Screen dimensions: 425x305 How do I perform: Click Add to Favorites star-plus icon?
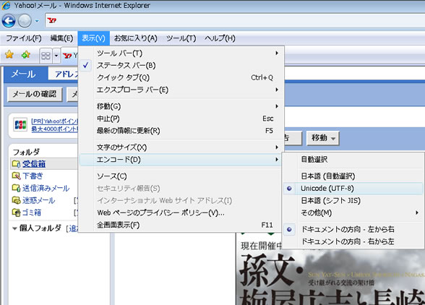coord(26,55)
